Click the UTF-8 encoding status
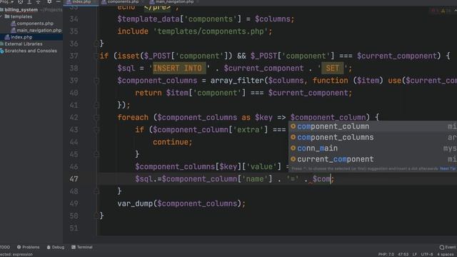The width and height of the screenshot is (457, 257). (427, 254)
